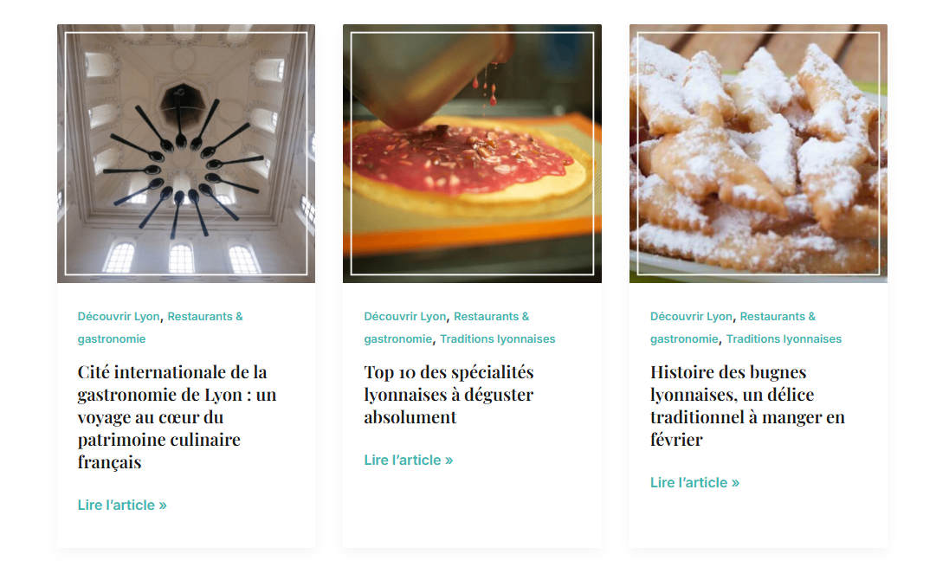This screenshot has height=567, width=949.
Task: Open the sugar-dusted bugnes image
Action: tap(759, 153)
